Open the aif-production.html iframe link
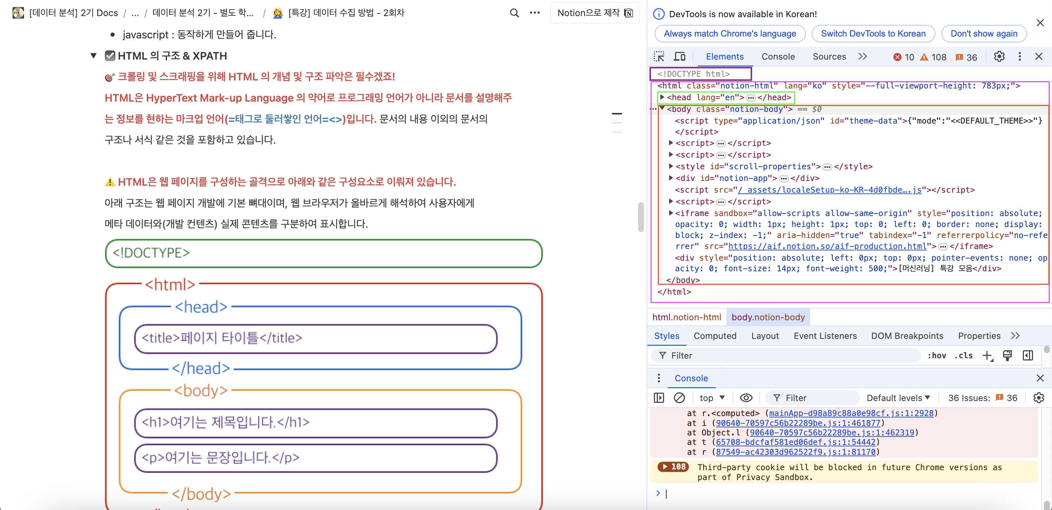 (827, 246)
